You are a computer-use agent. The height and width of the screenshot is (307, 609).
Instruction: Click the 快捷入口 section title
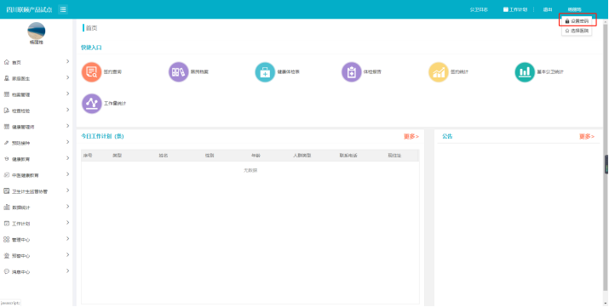(91, 48)
